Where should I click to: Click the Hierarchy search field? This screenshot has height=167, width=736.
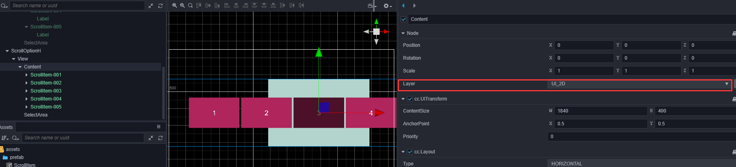pos(77,6)
